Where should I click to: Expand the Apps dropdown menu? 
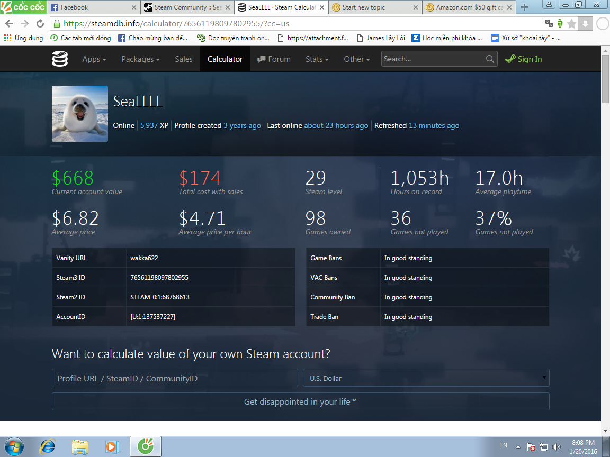[x=94, y=59]
